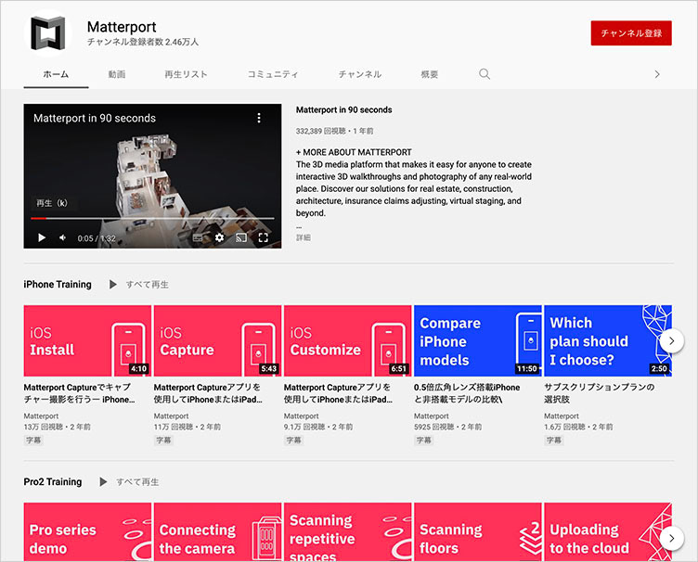Image resolution: width=698 pixels, height=562 pixels.
Task: Mute the video using the speaker icon
Action: point(63,237)
